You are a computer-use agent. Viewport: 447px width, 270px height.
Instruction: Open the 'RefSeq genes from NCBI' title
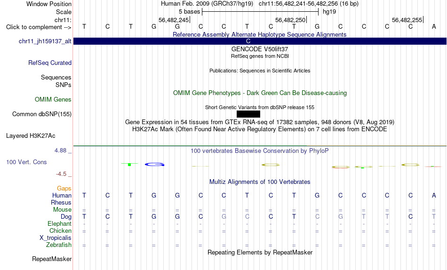[260, 56]
